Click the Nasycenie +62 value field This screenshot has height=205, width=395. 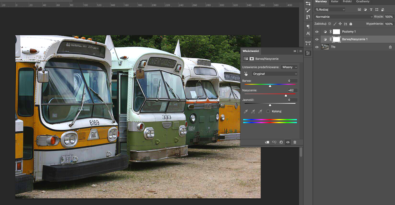292,90
